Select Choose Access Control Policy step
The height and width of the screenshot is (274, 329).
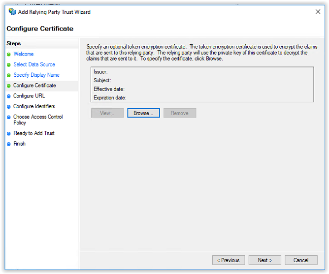click(38, 120)
